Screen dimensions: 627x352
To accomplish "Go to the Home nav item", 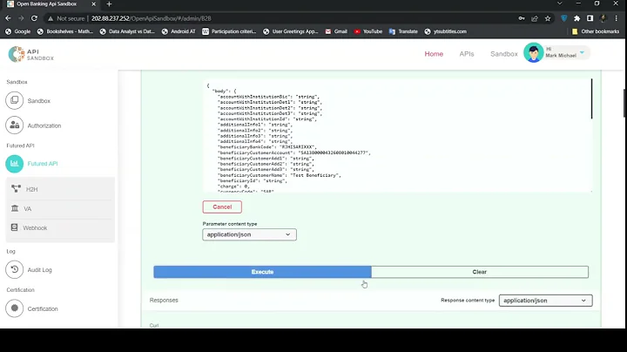I will coord(434,54).
